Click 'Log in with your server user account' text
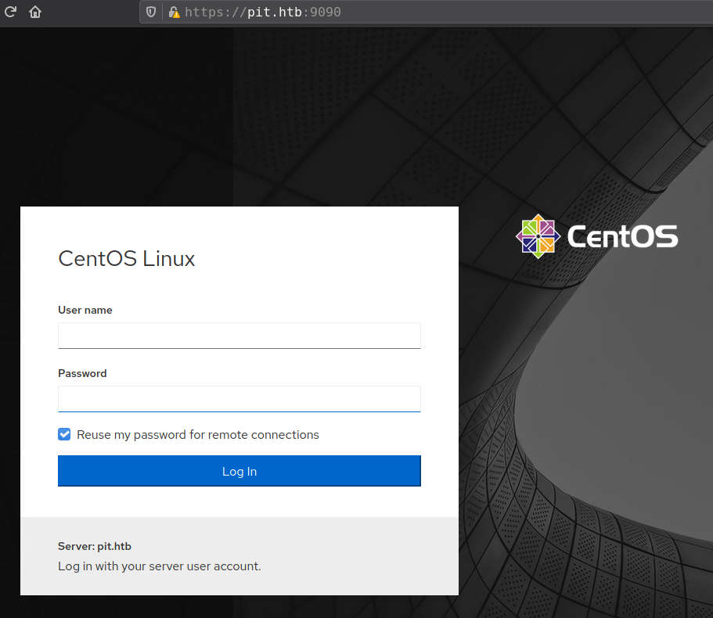Screen dimensions: 713x618 pyautogui.click(x=160, y=566)
